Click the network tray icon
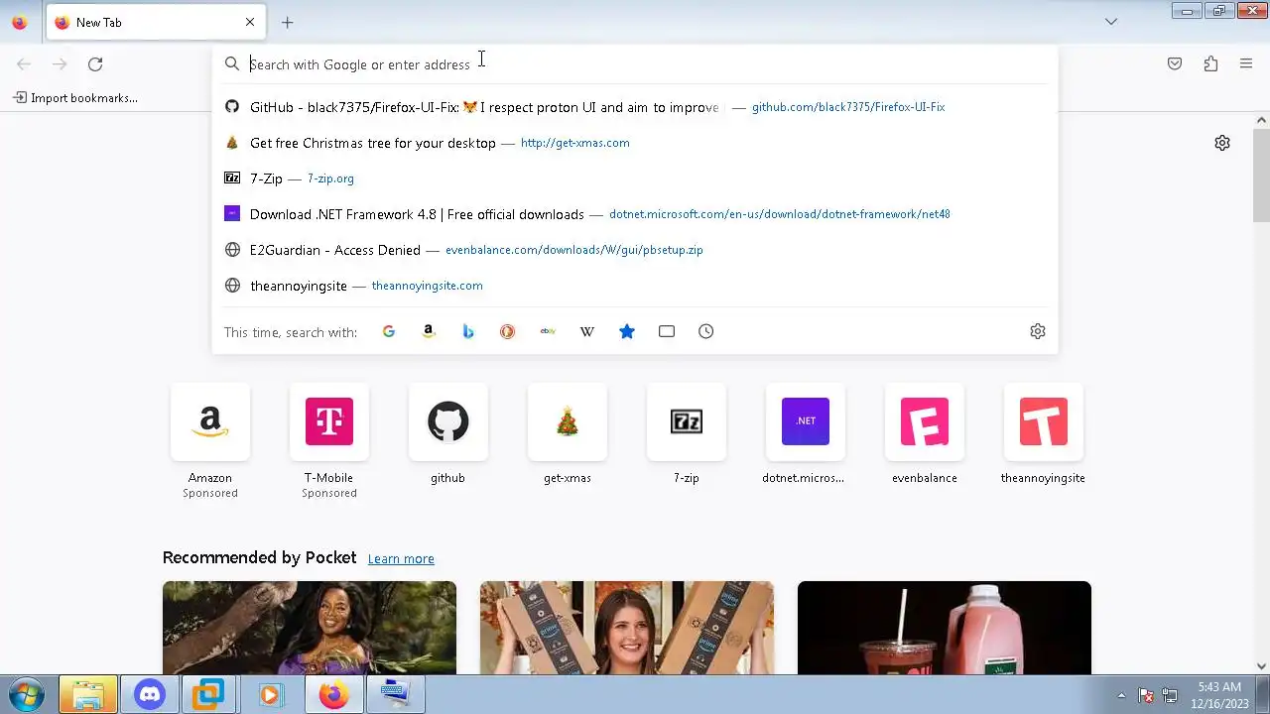Viewport: 1270px width, 714px height. pyautogui.click(x=1170, y=695)
